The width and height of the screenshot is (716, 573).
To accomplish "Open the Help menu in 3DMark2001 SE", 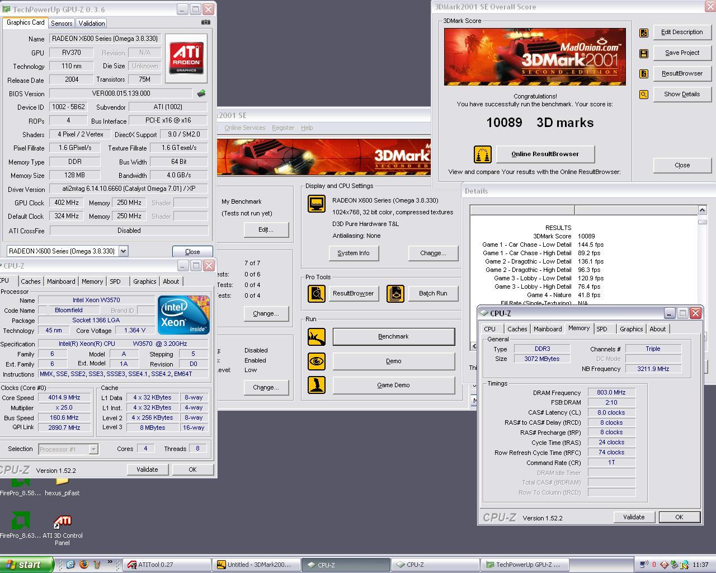I will point(307,128).
